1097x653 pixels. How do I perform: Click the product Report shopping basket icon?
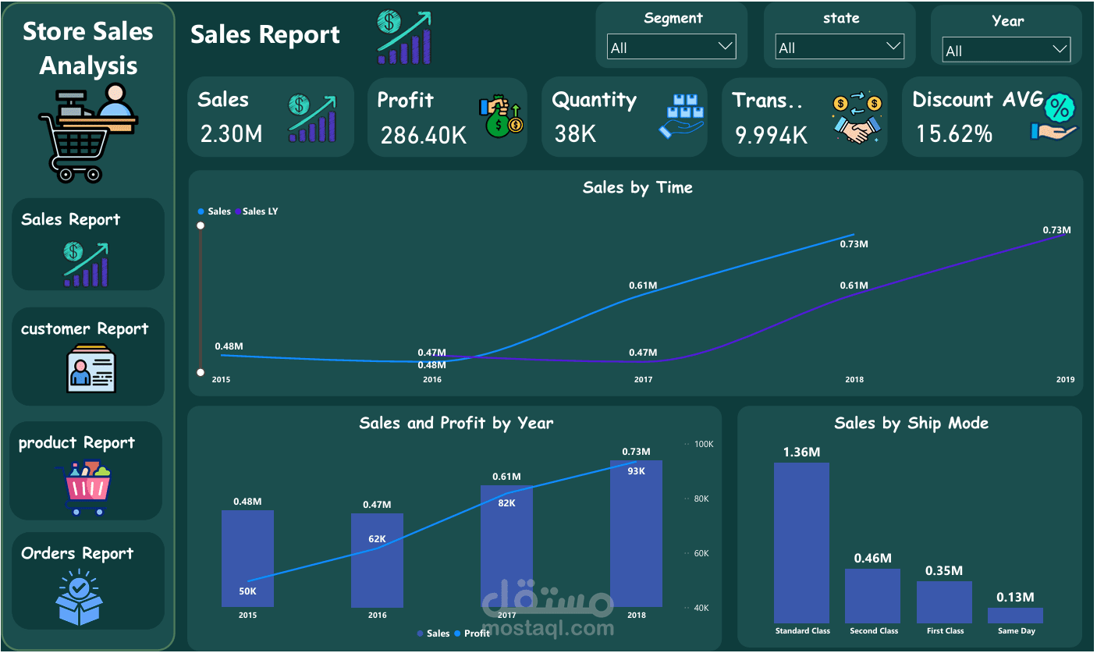coord(84,488)
